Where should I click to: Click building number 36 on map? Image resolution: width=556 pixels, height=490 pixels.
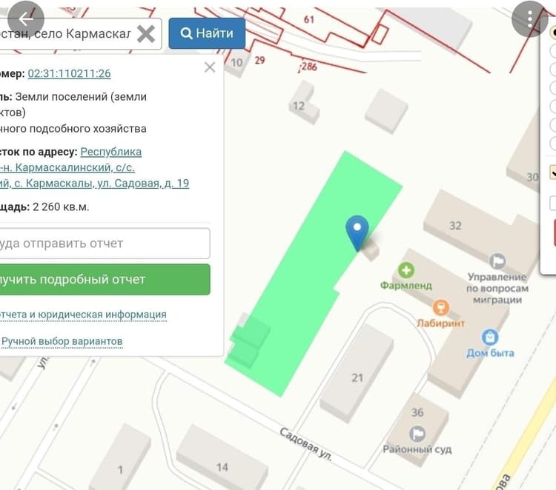pyautogui.click(x=417, y=412)
